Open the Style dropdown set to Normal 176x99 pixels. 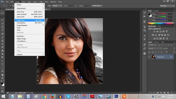point(57,6)
